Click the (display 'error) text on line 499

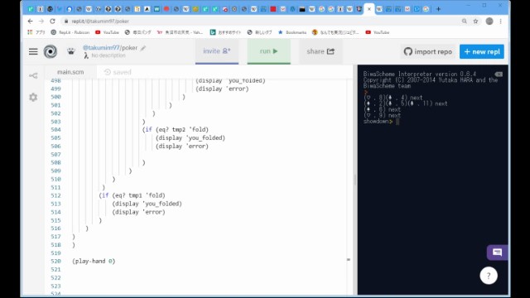(x=222, y=89)
